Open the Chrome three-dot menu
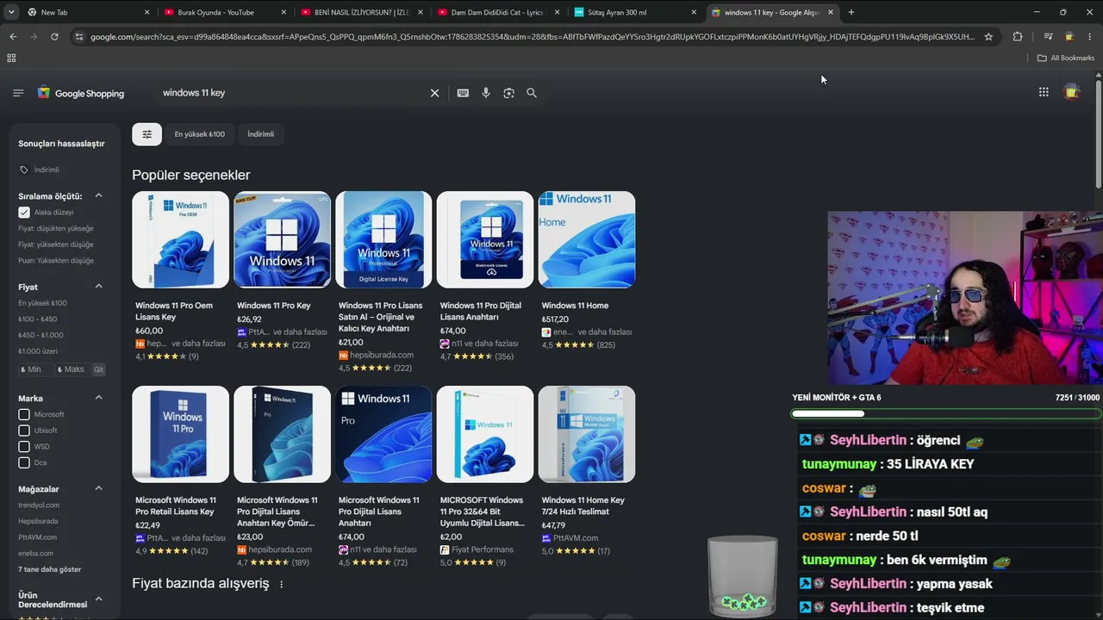 coord(1089,36)
